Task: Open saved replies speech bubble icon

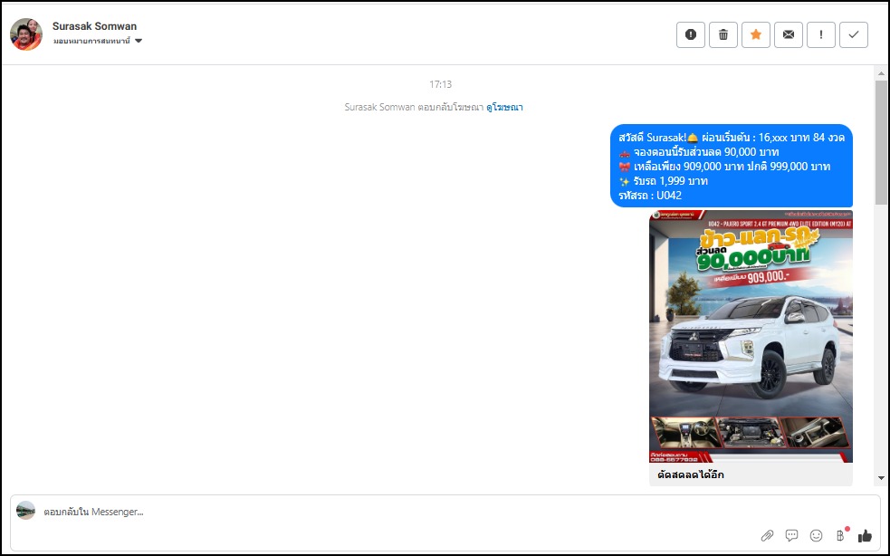Action: coord(791,535)
